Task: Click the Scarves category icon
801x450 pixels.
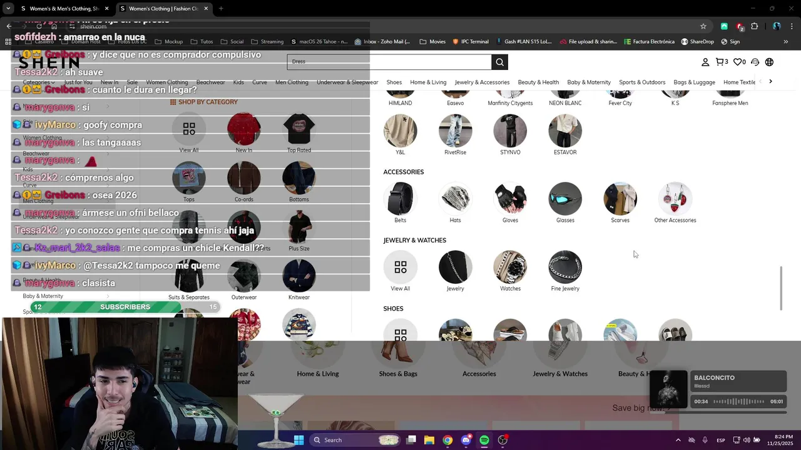Action: [x=620, y=199]
